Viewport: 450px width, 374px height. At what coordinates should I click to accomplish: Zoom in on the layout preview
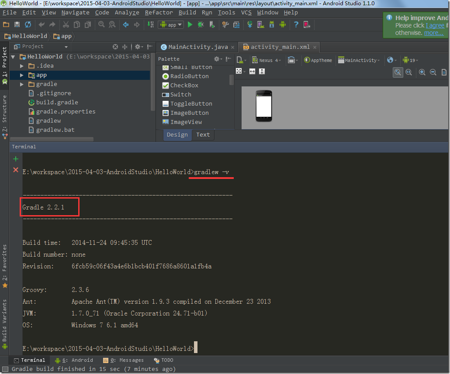tap(422, 72)
